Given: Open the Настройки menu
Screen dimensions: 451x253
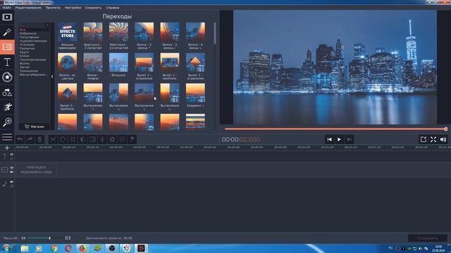Looking at the screenshot, I should pyautogui.click(x=73, y=8).
